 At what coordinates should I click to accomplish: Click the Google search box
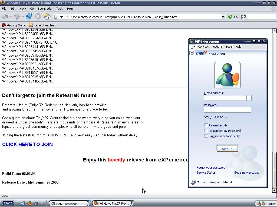261,17
